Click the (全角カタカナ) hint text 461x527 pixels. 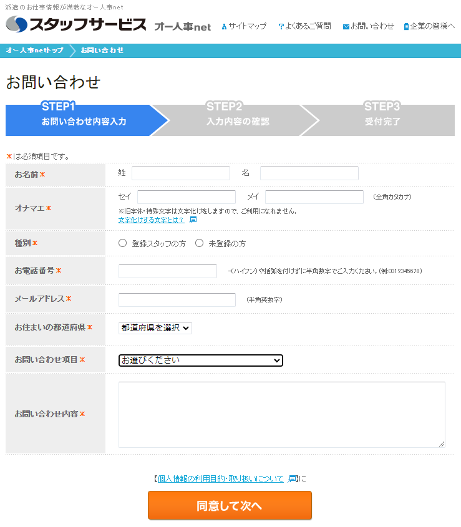(x=392, y=197)
